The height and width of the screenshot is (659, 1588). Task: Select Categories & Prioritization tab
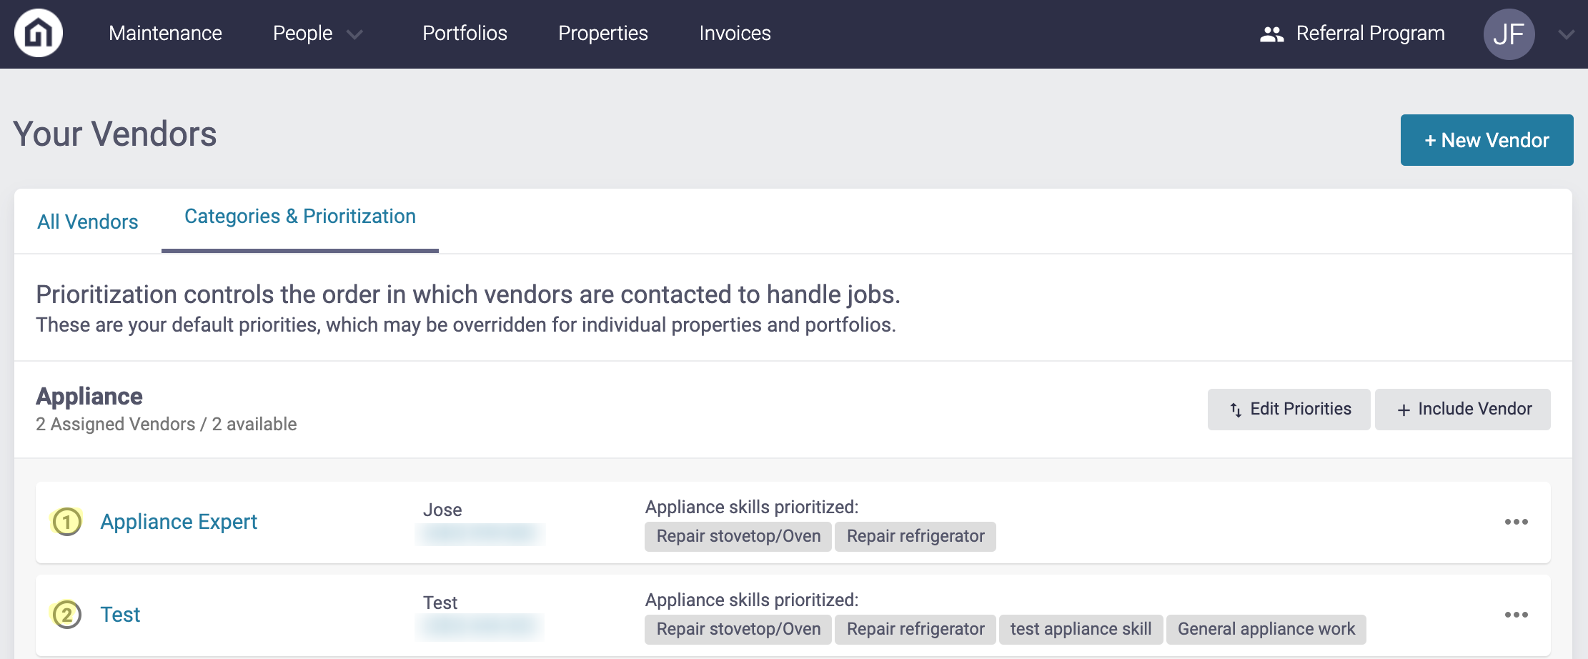tap(300, 217)
